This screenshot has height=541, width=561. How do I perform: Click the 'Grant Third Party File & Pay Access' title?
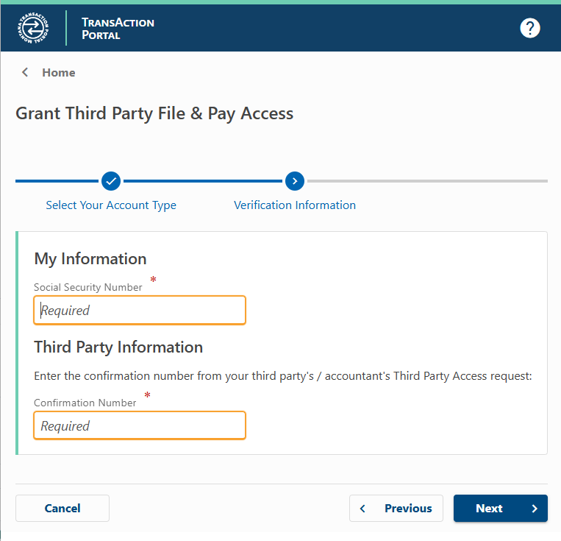(154, 113)
